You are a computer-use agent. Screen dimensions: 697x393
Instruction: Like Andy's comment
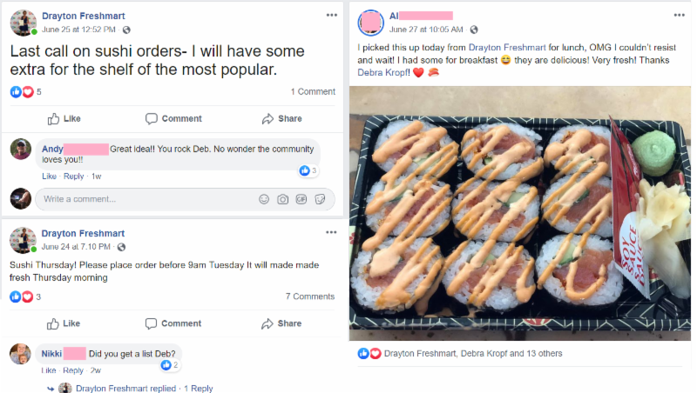coord(48,177)
